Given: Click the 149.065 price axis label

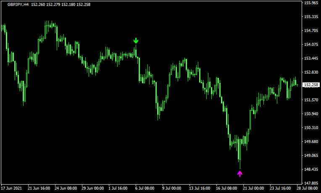Looking at the screenshot, I should [311, 156].
